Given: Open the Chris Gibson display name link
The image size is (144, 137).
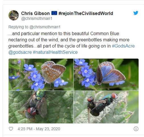Looking at the screenshot, I should pyautogui.click(x=36, y=13).
